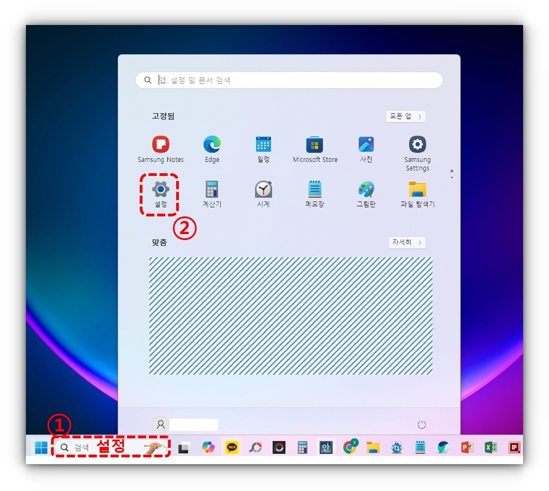Open the Samsung Notes app

[x=160, y=150]
